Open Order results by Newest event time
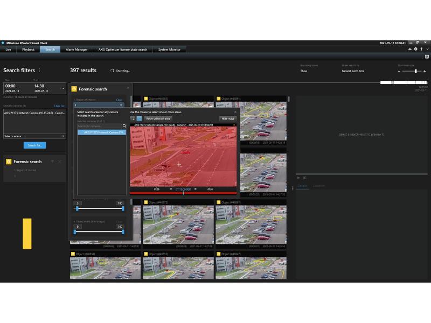 353,71
